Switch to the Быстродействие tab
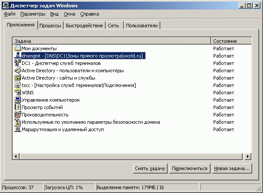Screen dimensions: 263x193 point(84,26)
